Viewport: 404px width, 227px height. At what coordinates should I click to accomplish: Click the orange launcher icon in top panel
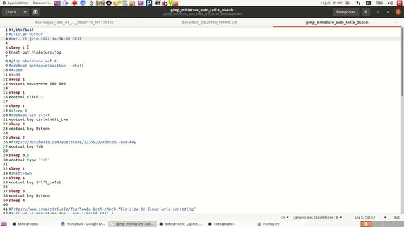tap(175, 3)
